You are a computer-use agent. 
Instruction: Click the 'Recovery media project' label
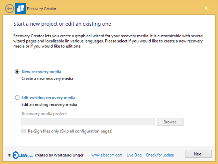point(44,114)
